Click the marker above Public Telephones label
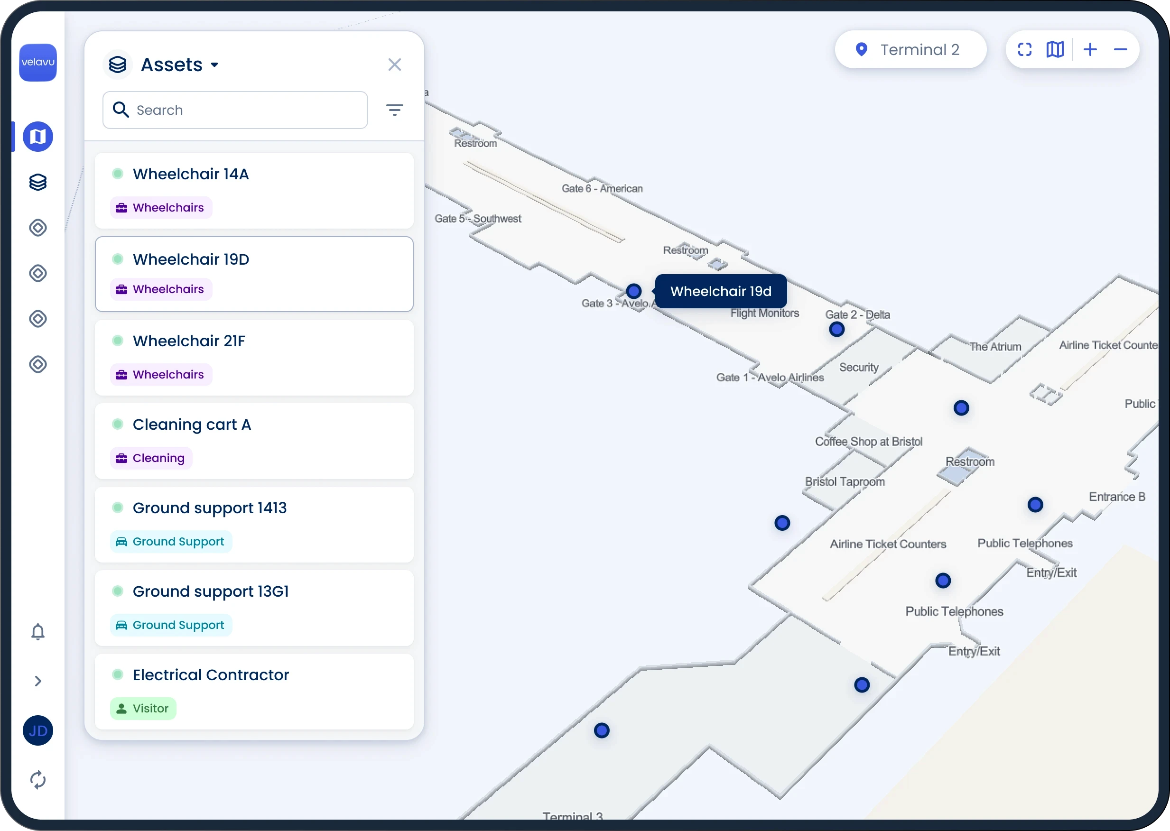The width and height of the screenshot is (1170, 831). [943, 580]
